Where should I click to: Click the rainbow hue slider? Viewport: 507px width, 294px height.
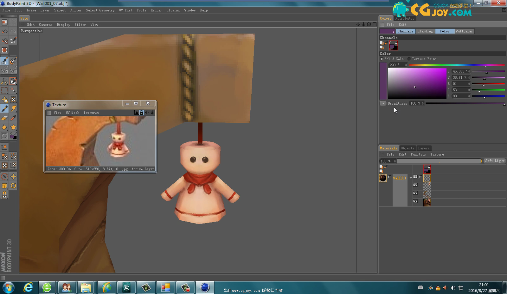[457, 65]
